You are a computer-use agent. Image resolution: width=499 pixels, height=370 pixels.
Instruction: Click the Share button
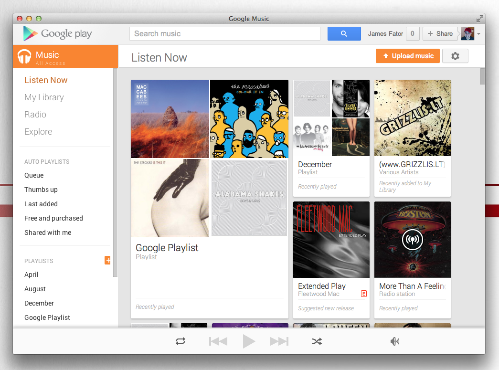pos(440,34)
